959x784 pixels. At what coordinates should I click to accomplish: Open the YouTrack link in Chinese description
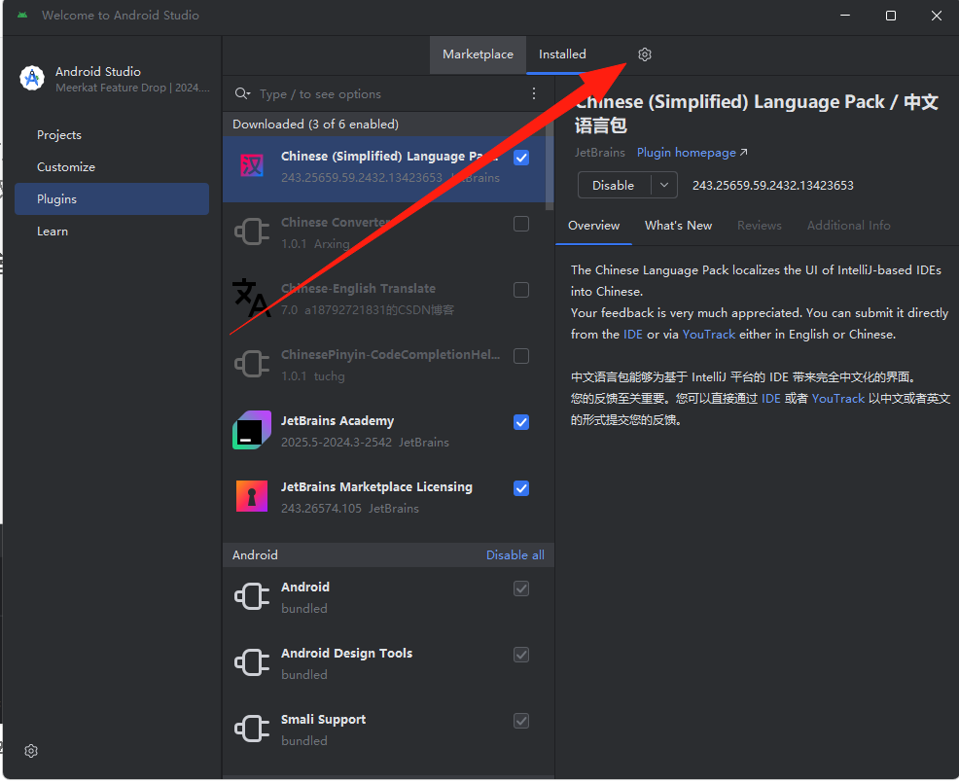837,399
